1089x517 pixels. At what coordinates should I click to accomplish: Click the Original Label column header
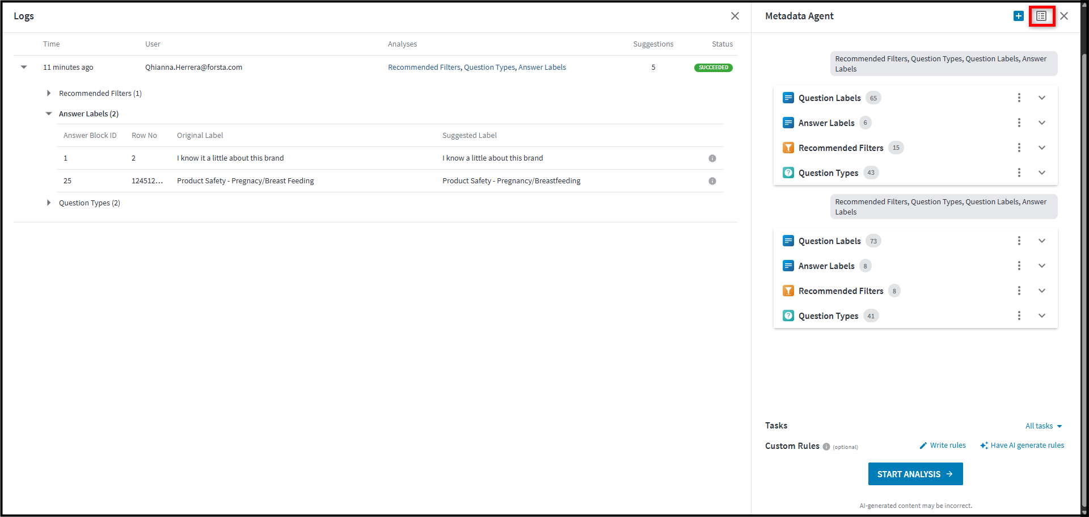200,135
